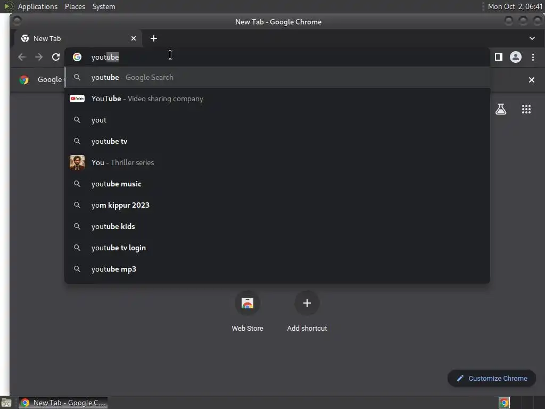
Task: Click the Add shortcut plus button
Action: [x=307, y=303]
